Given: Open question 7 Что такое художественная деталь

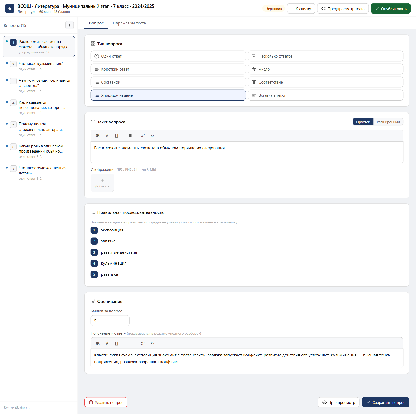Looking at the screenshot, I should tap(39, 173).
